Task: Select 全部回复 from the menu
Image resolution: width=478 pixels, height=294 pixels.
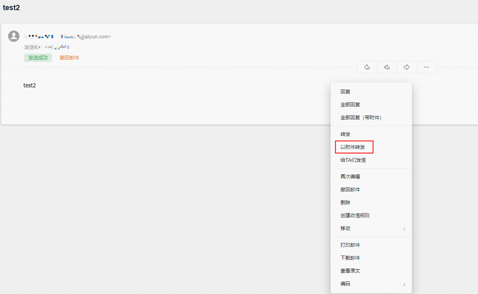Action: (350, 105)
